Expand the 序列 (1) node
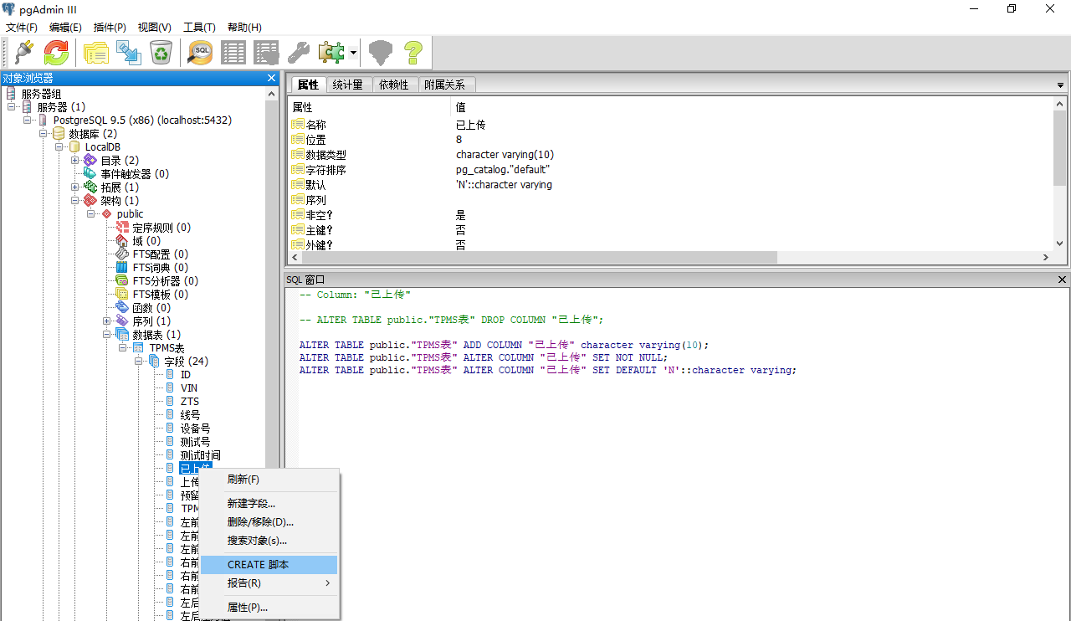This screenshot has height=621, width=1071. [x=107, y=321]
